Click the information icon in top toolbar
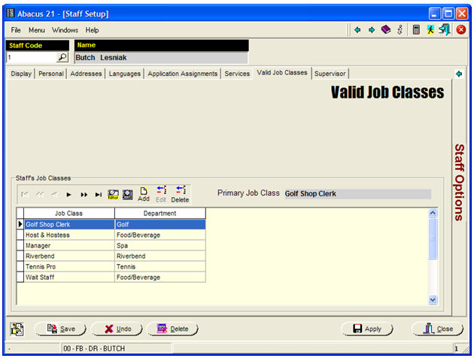Image resolution: width=474 pixels, height=358 pixels. pyautogui.click(x=400, y=30)
